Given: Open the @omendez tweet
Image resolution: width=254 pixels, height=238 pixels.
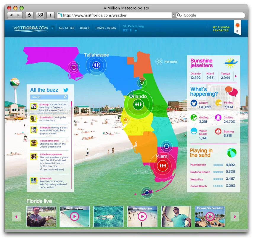Looking at the screenshot, I should tap(49, 119).
